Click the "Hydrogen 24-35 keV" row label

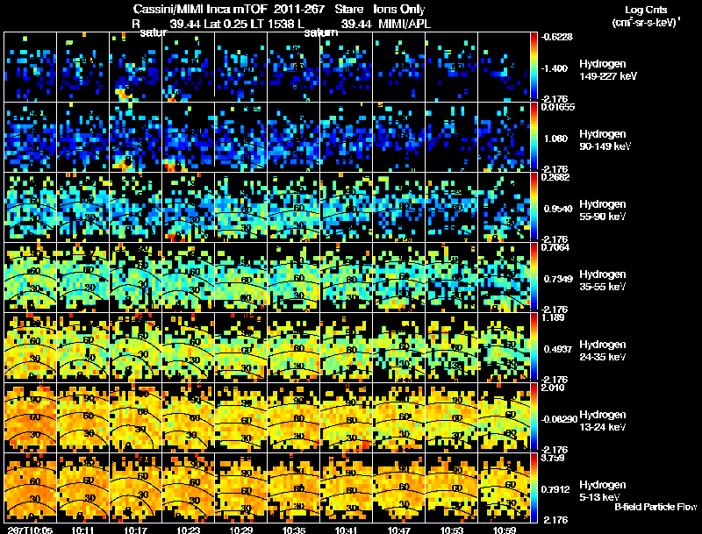[x=603, y=351]
